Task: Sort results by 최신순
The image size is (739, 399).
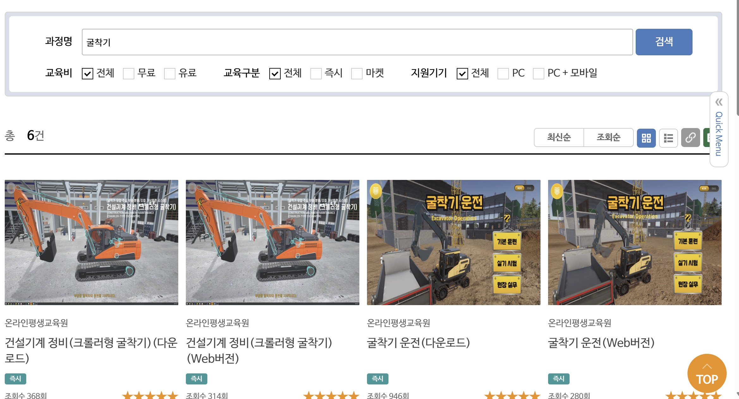Action: pos(559,137)
